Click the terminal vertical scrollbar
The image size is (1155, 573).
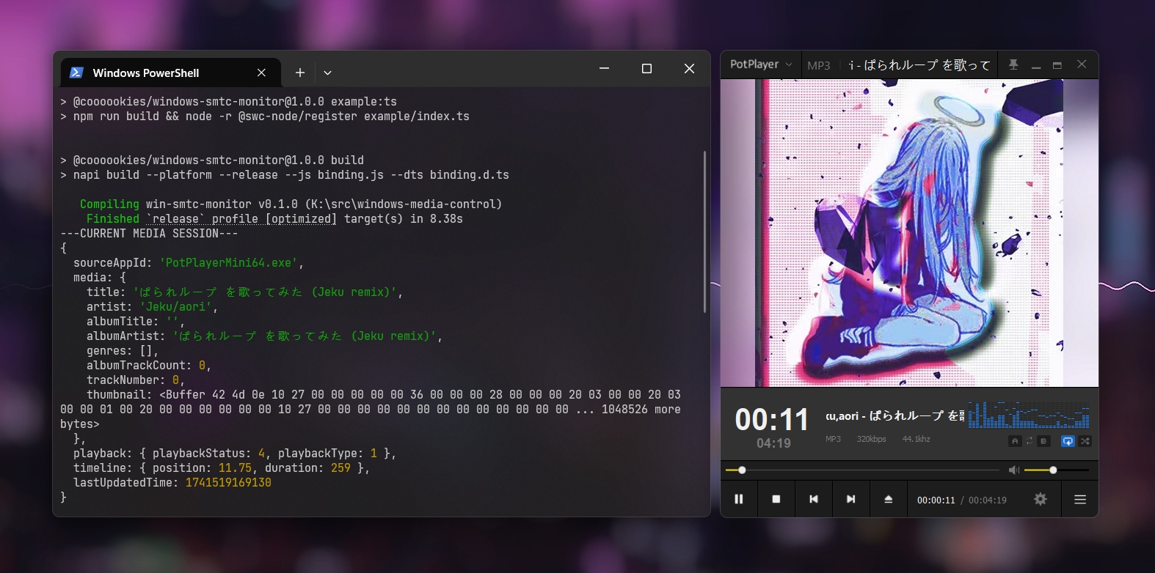[x=705, y=232]
